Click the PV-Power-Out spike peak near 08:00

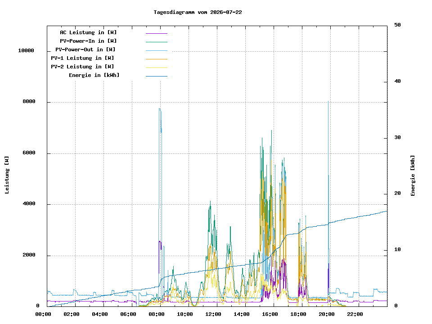[x=159, y=109]
